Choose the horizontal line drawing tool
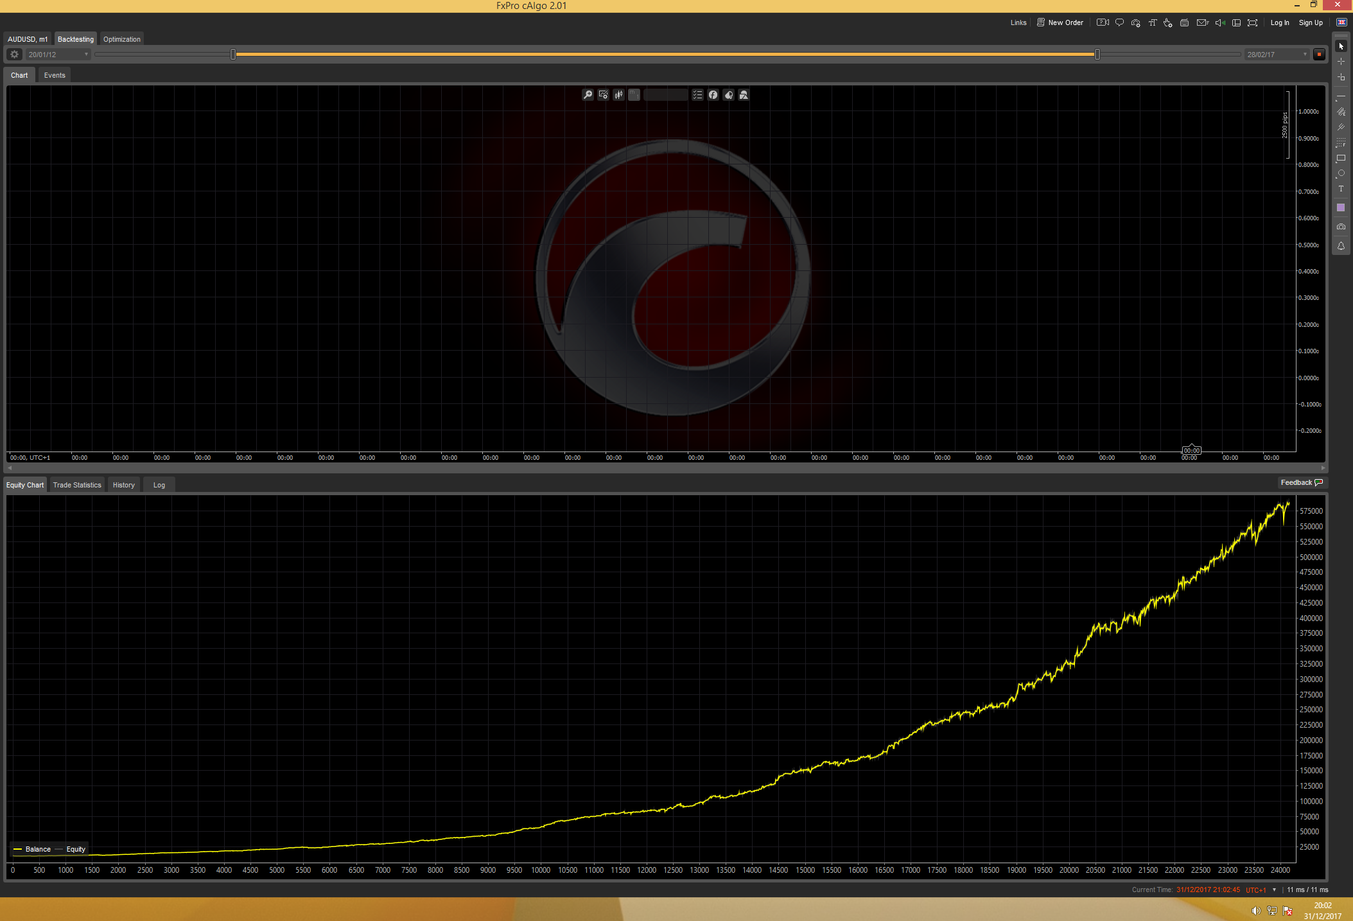1353x921 pixels. 1341,96
